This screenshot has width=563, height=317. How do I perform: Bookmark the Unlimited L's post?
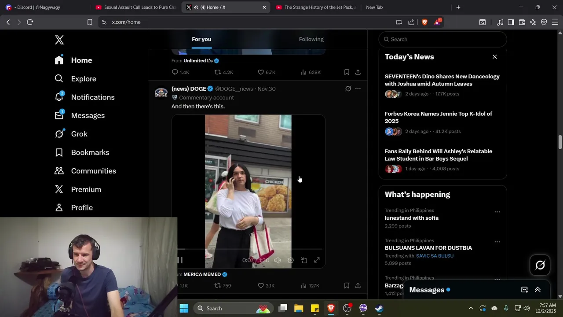[347, 72]
